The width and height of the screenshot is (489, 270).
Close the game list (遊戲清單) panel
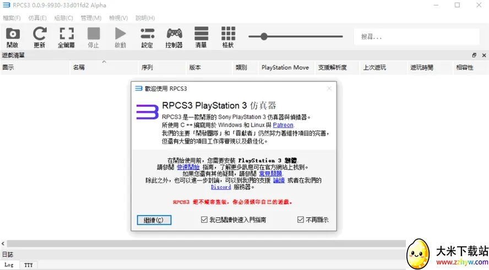click(x=484, y=55)
